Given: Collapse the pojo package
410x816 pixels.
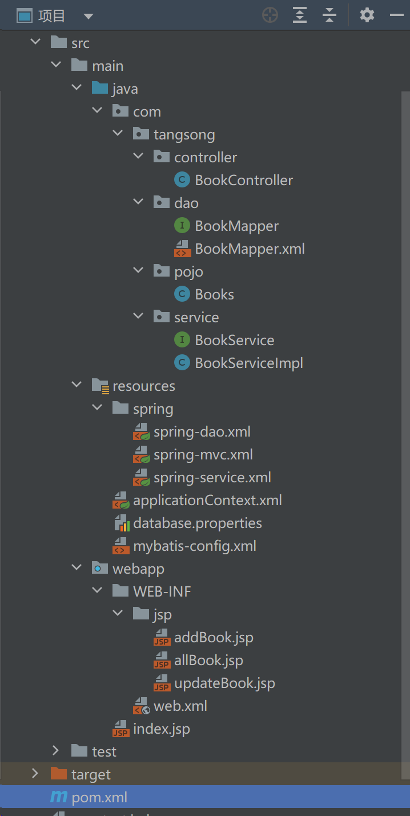Looking at the screenshot, I should (x=138, y=271).
